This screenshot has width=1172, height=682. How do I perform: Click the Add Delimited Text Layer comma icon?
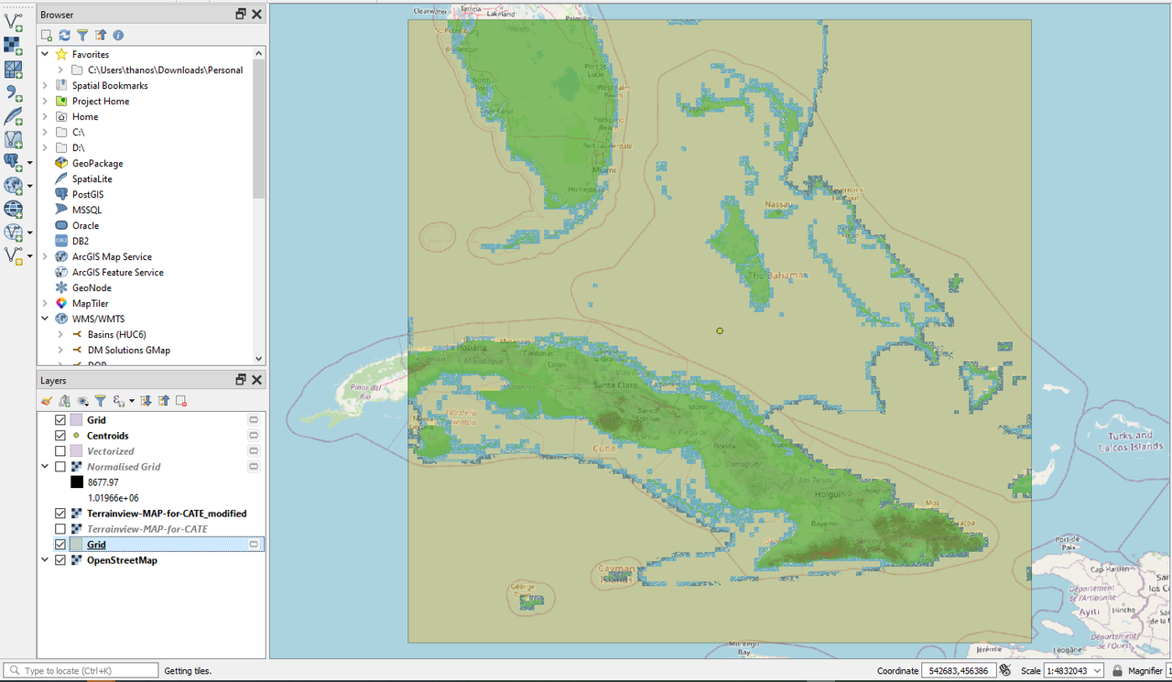click(x=13, y=92)
